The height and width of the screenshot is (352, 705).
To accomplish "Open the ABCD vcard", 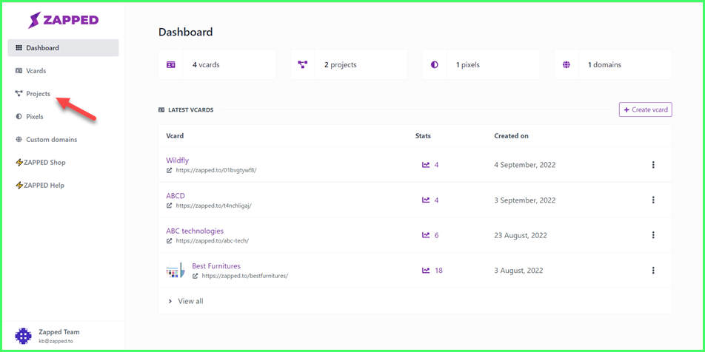I will click(176, 196).
